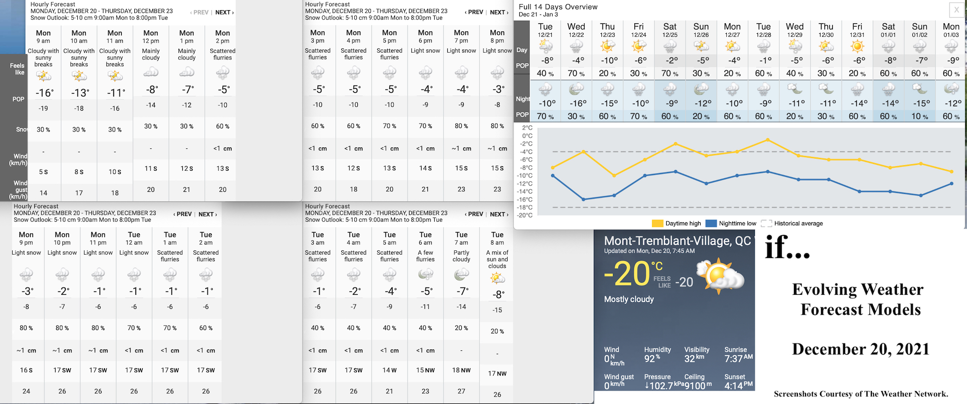The width and height of the screenshot is (967, 404).
Task: Click the Humidity 92% reading
Action: pyautogui.click(x=657, y=355)
